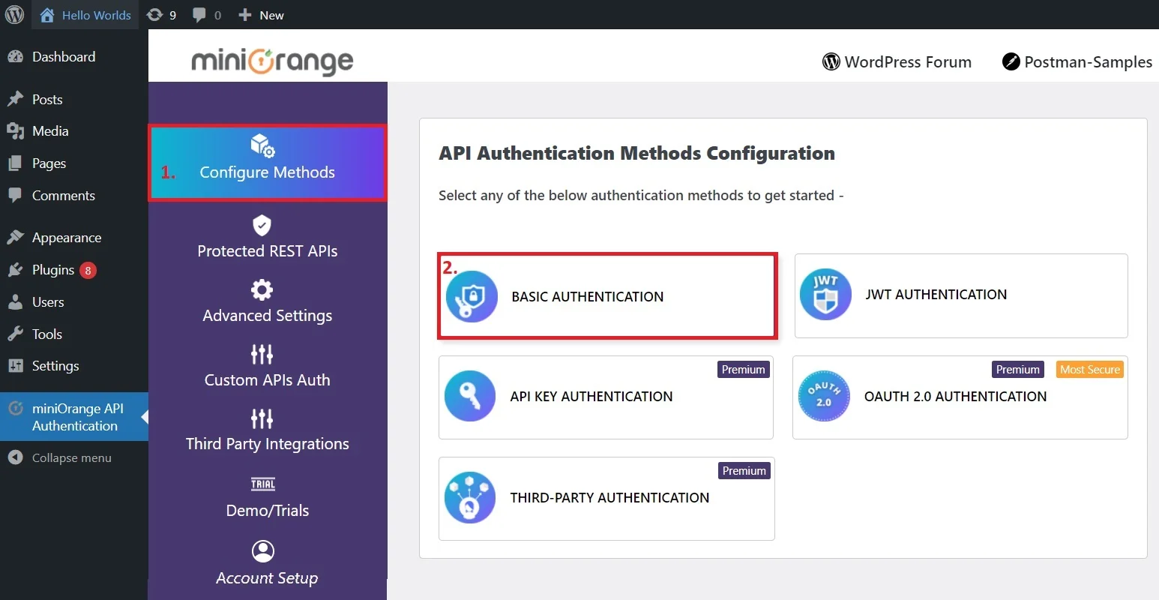Click the OAuth 2.0 round icon
This screenshot has width=1159, height=600.
tap(824, 396)
